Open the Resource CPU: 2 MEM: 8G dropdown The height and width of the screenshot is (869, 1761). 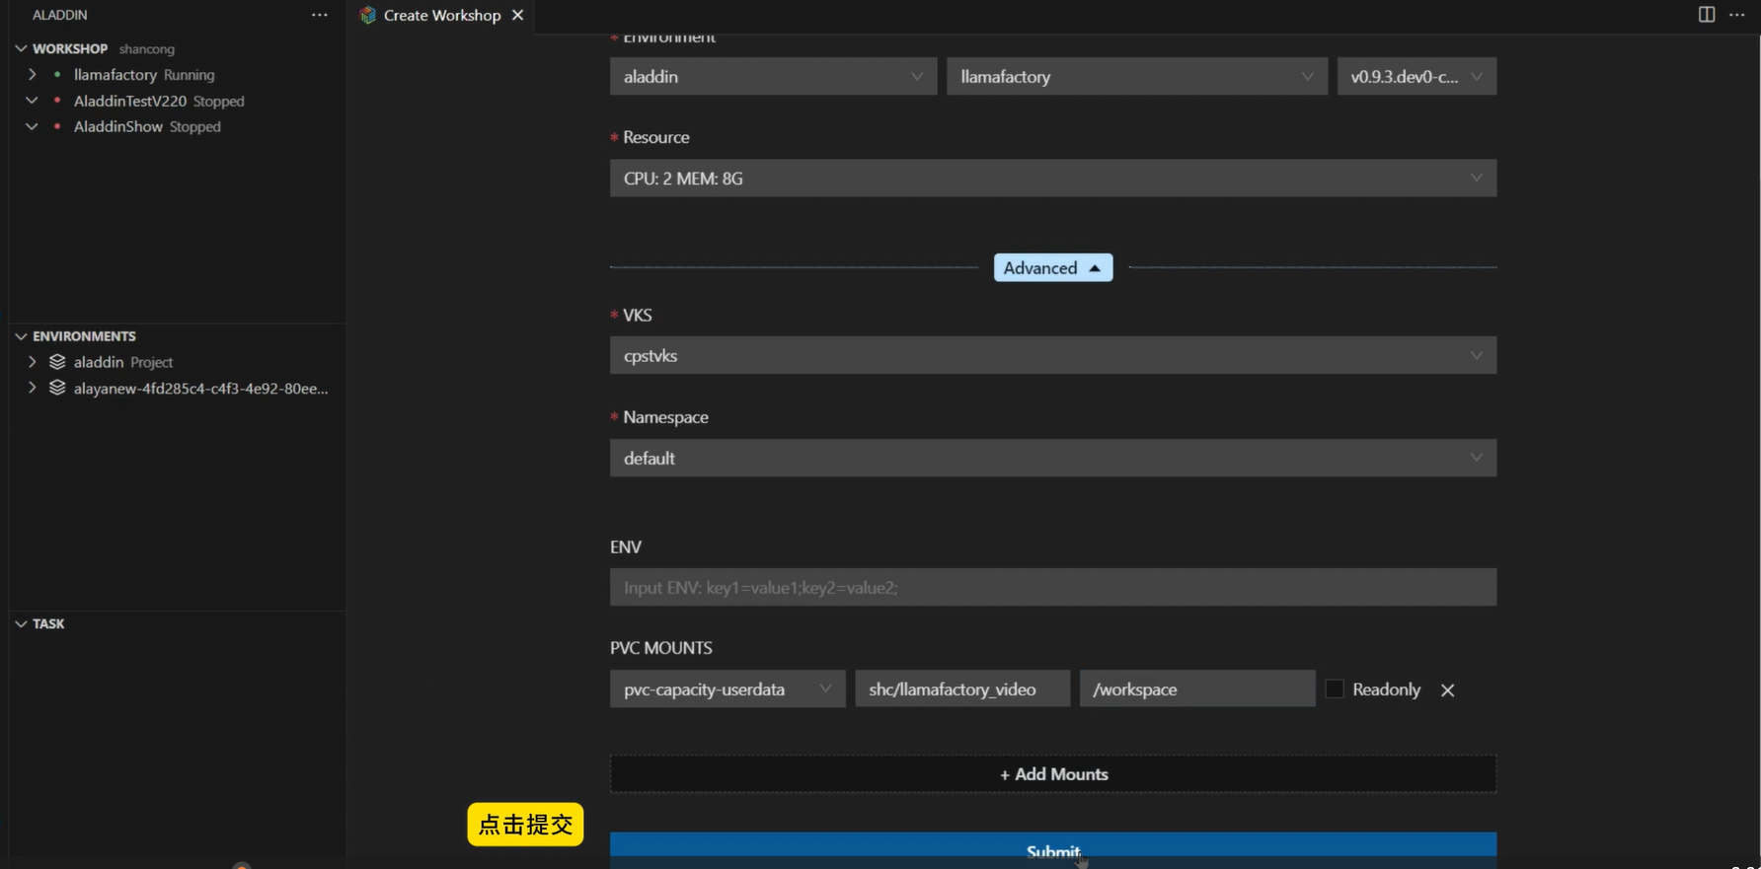tap(1053, 179)
